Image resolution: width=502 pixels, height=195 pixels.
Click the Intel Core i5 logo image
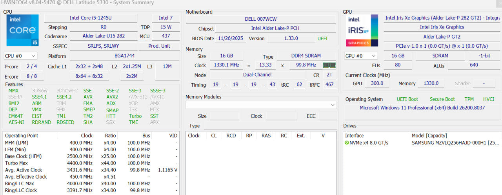click(23, 30)
